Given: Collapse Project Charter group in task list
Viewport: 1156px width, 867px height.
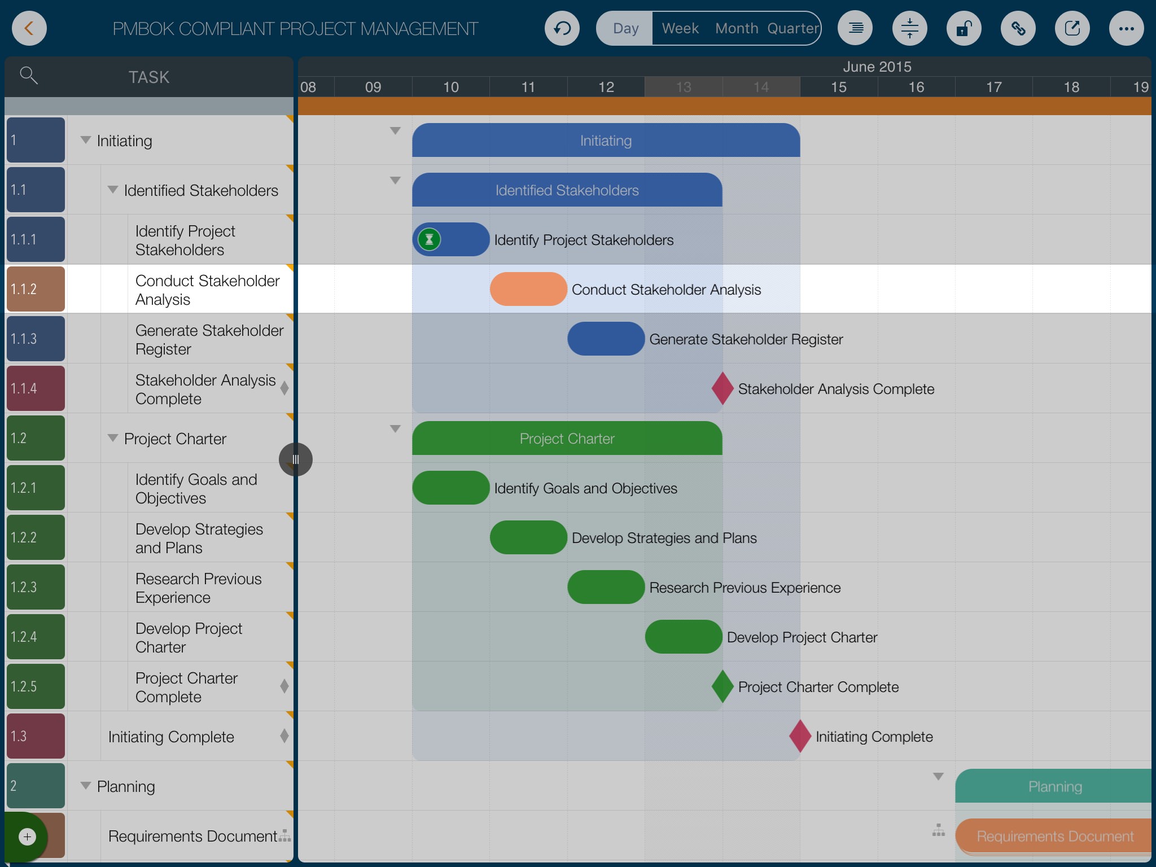Looking at the screenshot, I should pos(113,438).
